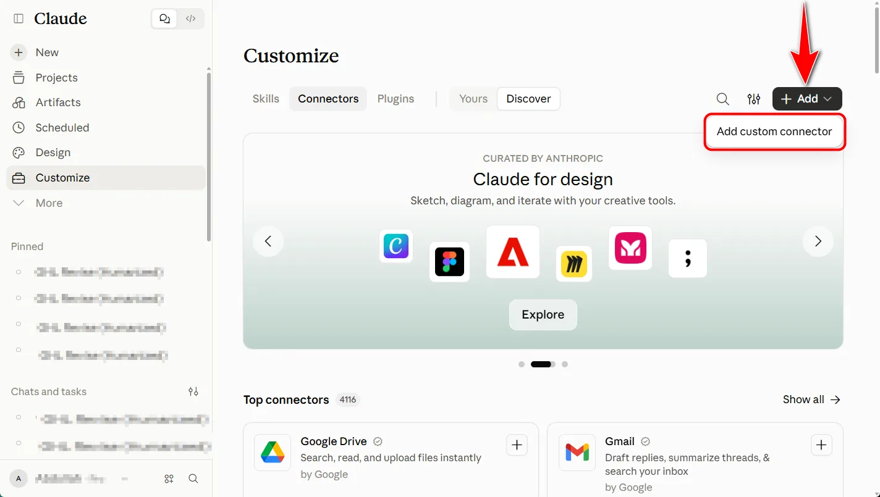Open apps grid icon in sidebar footer

click(x=169, y=478)
